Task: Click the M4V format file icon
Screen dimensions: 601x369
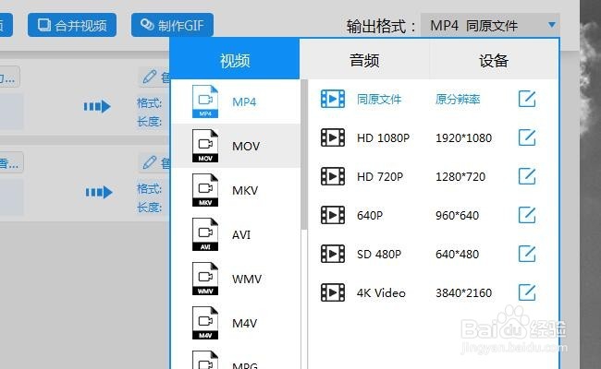Action: [x=205, y=323]
